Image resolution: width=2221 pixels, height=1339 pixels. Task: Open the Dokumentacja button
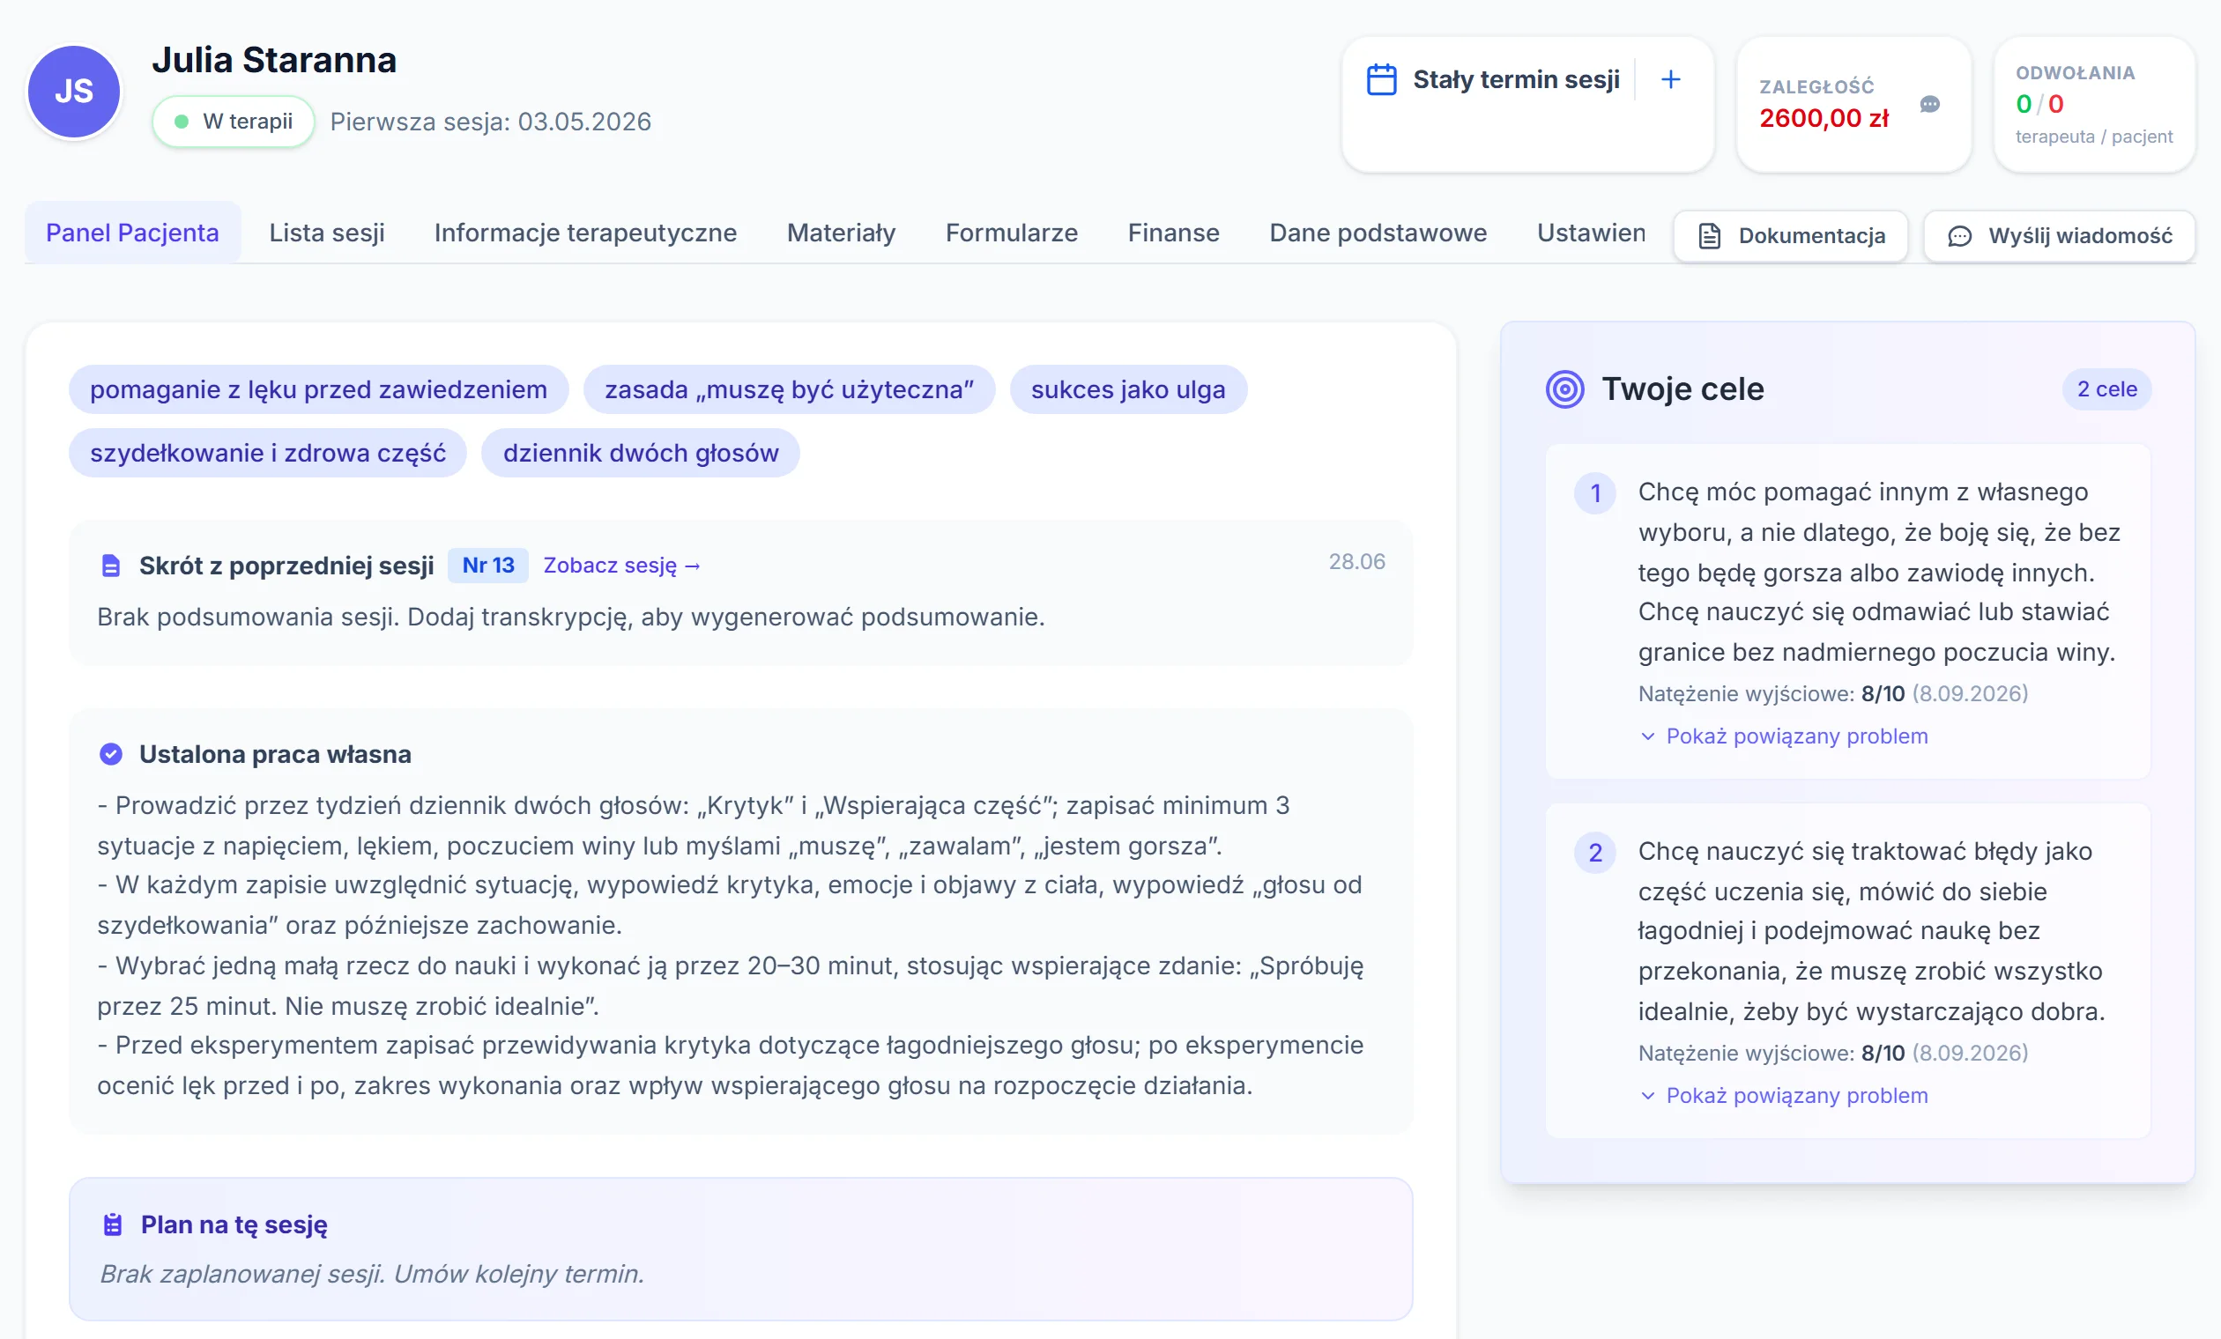pos(1790,236)
